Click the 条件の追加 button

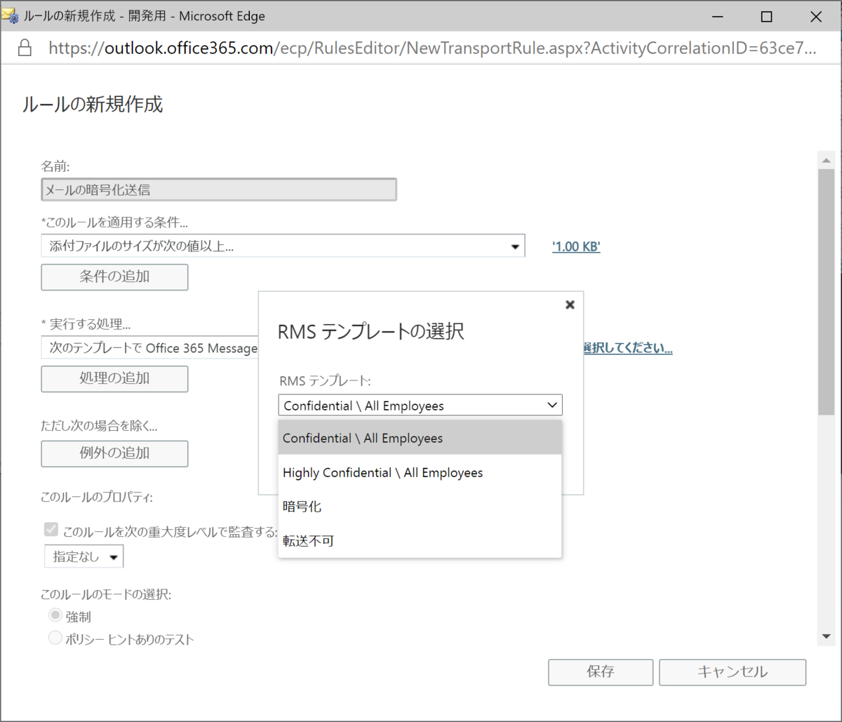tap(114, 276)
